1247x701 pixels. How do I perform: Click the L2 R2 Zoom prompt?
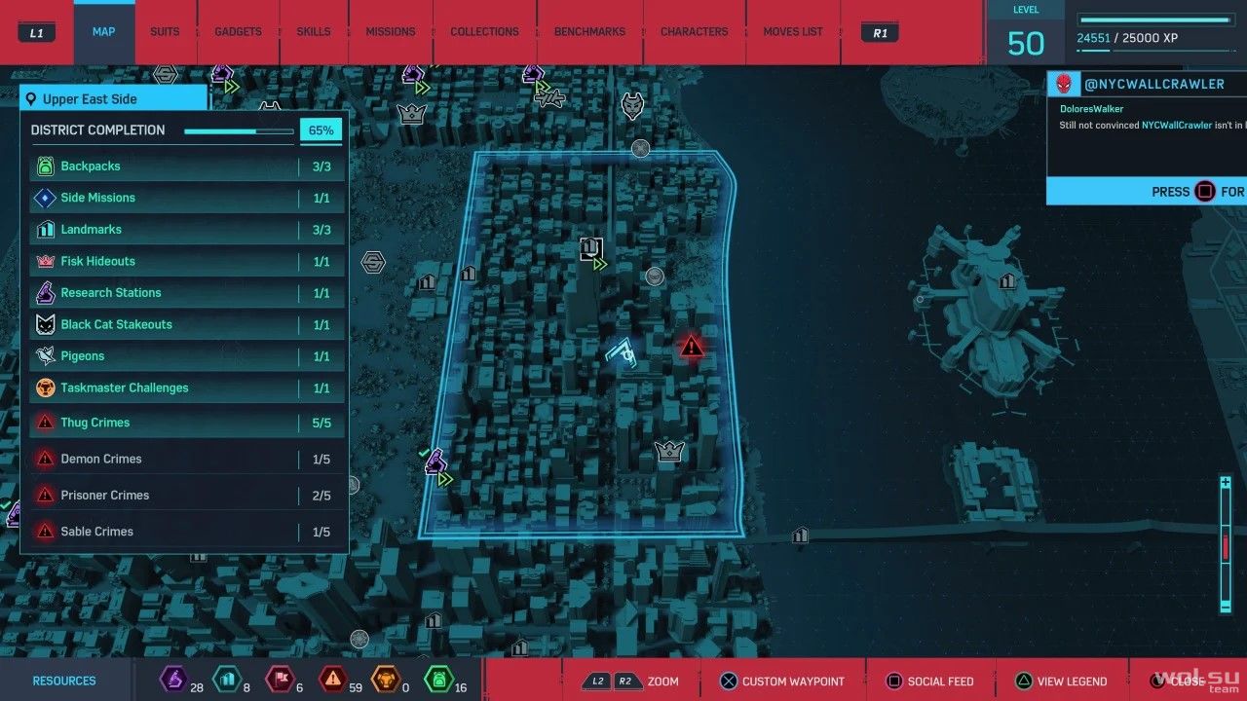(x=630, y=682)
